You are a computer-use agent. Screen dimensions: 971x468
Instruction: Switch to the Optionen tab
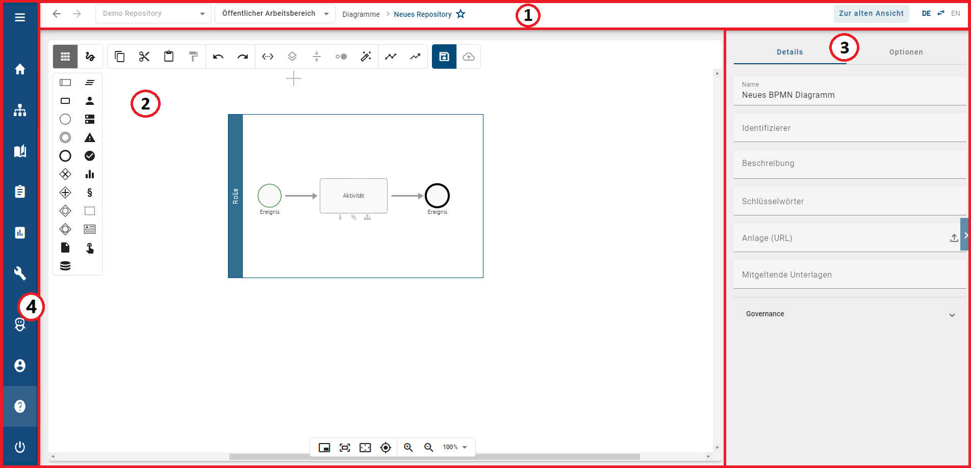pos(906,51)
